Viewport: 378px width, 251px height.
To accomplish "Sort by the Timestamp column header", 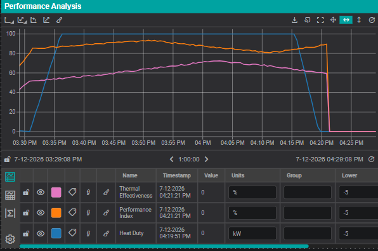I will point(177,175).
